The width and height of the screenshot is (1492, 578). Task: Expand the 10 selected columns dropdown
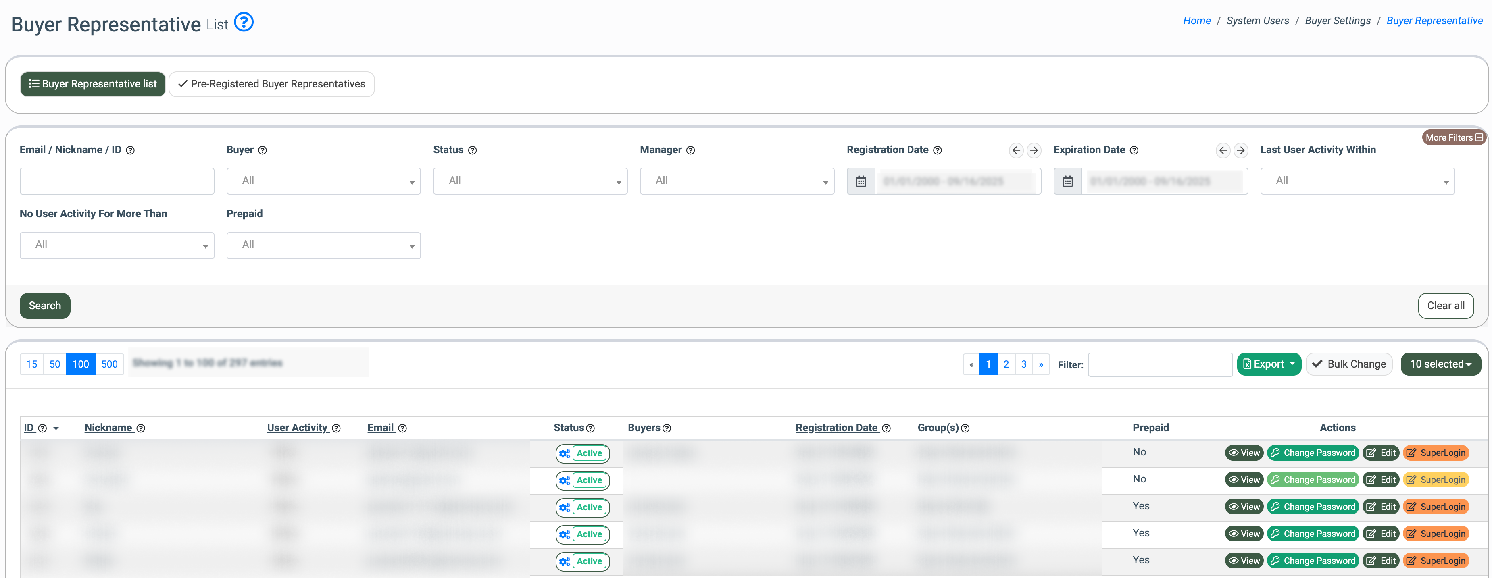[x=1440, y=364]
